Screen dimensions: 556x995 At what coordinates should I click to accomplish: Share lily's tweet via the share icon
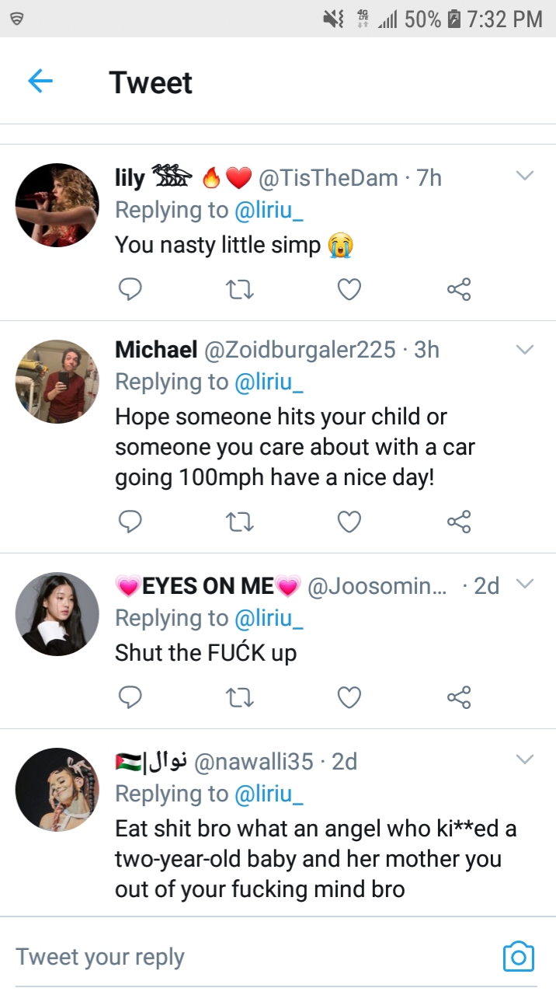(459, 290)
